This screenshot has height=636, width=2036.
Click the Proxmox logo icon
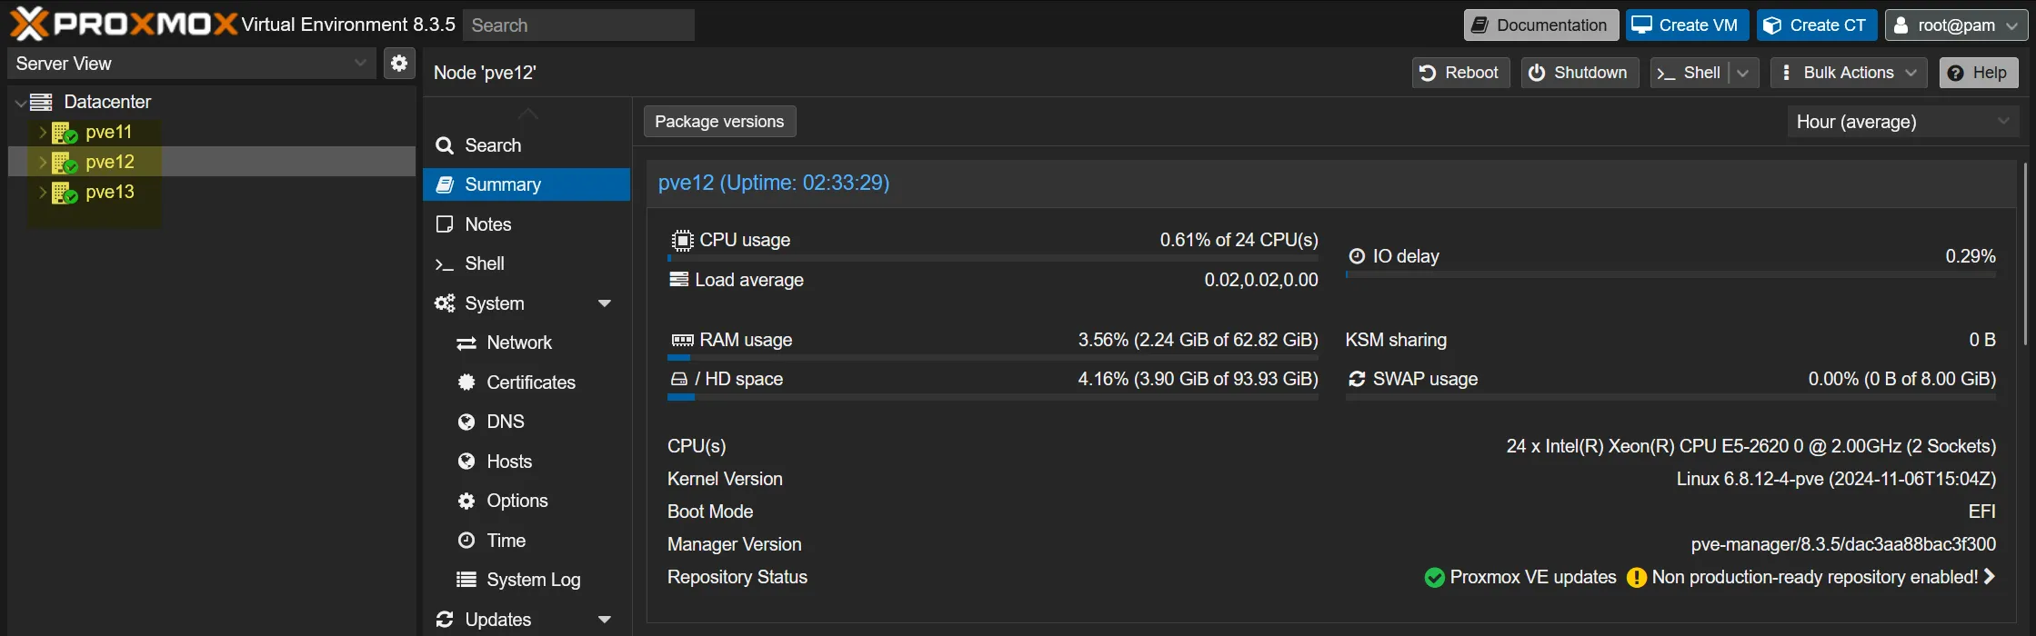pyautogui.click(x=29, y=25)
